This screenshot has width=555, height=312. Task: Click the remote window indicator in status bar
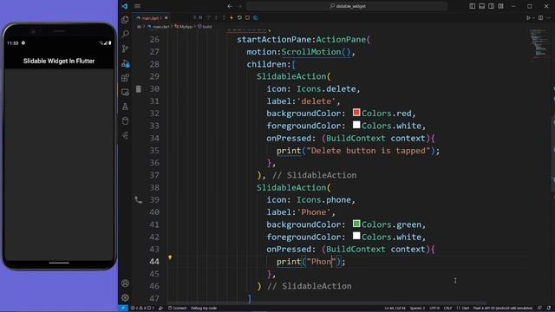tap(123, 309)
